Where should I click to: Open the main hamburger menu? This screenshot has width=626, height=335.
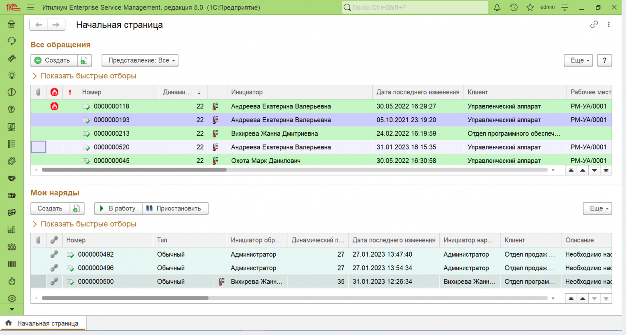click(x=30, y=7)
